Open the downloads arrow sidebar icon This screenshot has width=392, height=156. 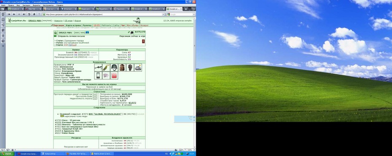tap(3, 36)
